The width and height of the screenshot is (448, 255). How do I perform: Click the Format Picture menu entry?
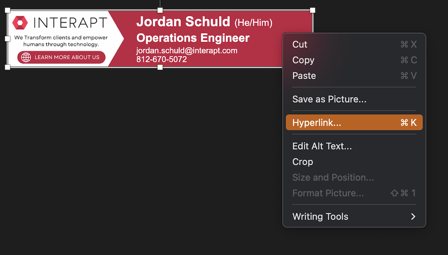coord(328,193)
